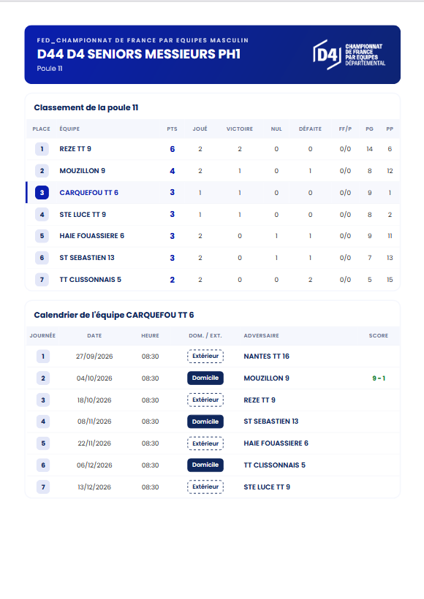The image size is (424, 599).
Task: Click the date 13/12/2026 in the calendar
Action: point(94,487)
